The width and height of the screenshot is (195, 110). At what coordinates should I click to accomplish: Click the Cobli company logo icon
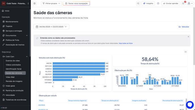coord(4,3)
